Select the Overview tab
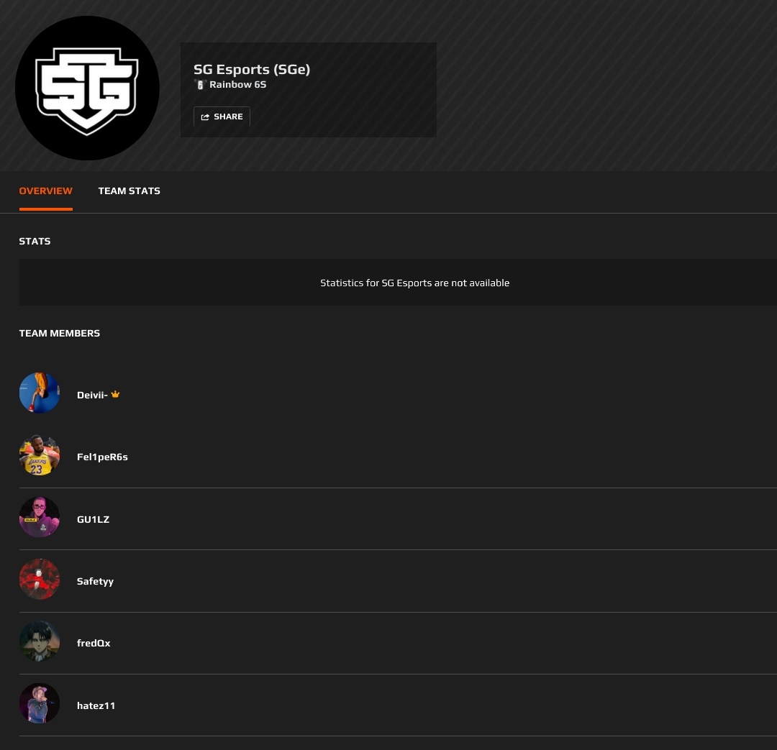Image resolution: width=777 pixels, height=750 pixels. pyautogui.click(x=45, y=191)
